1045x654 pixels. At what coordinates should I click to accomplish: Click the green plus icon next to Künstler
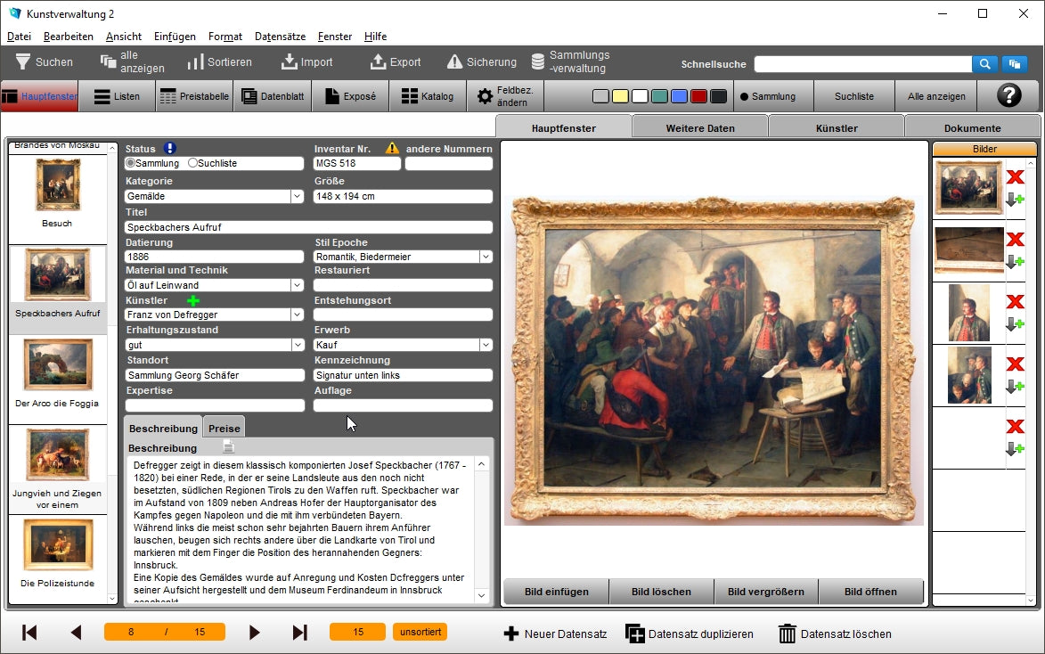pos(193,300)
